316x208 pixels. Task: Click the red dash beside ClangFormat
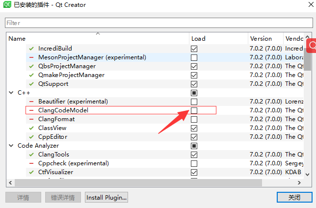pyautogui.click(x=31, y=119)
